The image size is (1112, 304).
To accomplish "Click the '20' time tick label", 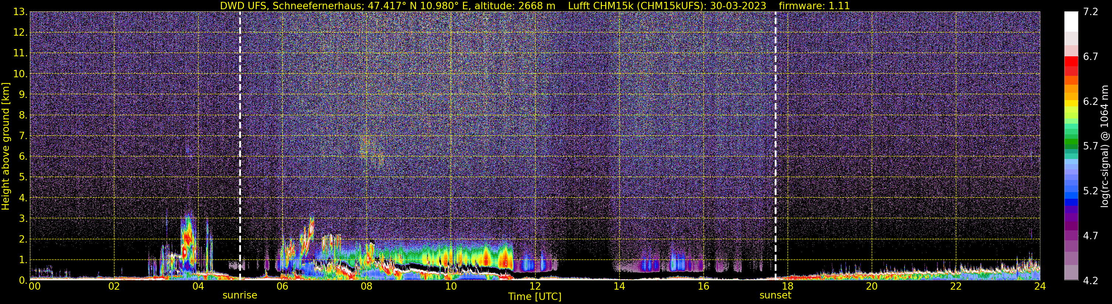I will click(x=872, y=287).
